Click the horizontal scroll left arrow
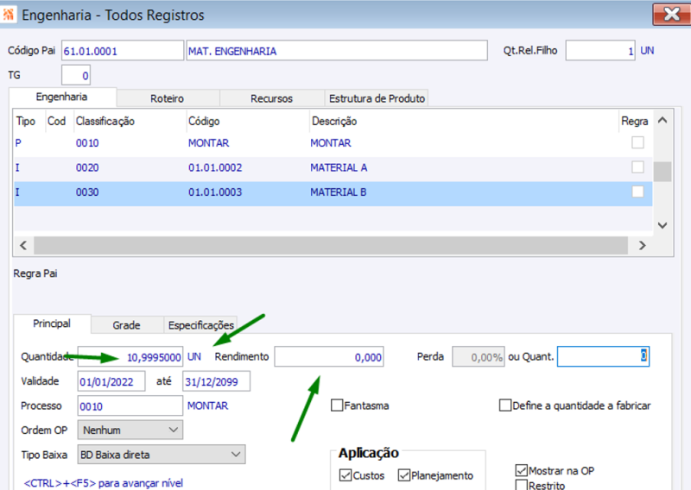This screenshot has height=490, width=691. tap(23, 245)
